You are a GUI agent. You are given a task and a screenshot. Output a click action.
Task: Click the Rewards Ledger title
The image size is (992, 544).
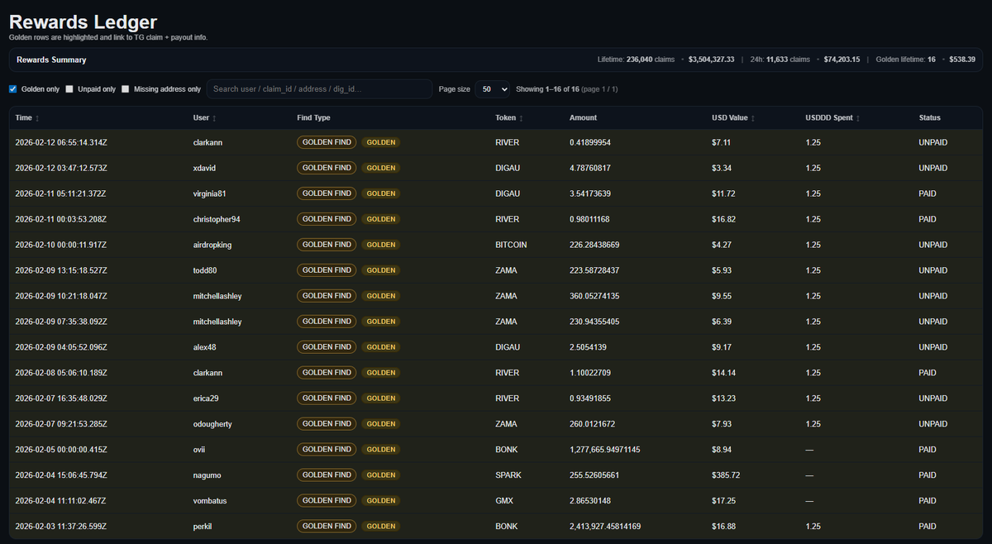pyautogui.click(x=83, y=22)
